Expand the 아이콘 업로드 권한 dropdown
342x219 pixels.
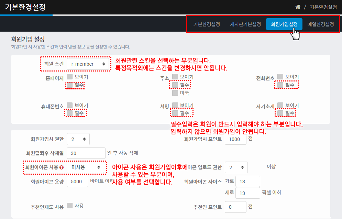click(236, 167)
